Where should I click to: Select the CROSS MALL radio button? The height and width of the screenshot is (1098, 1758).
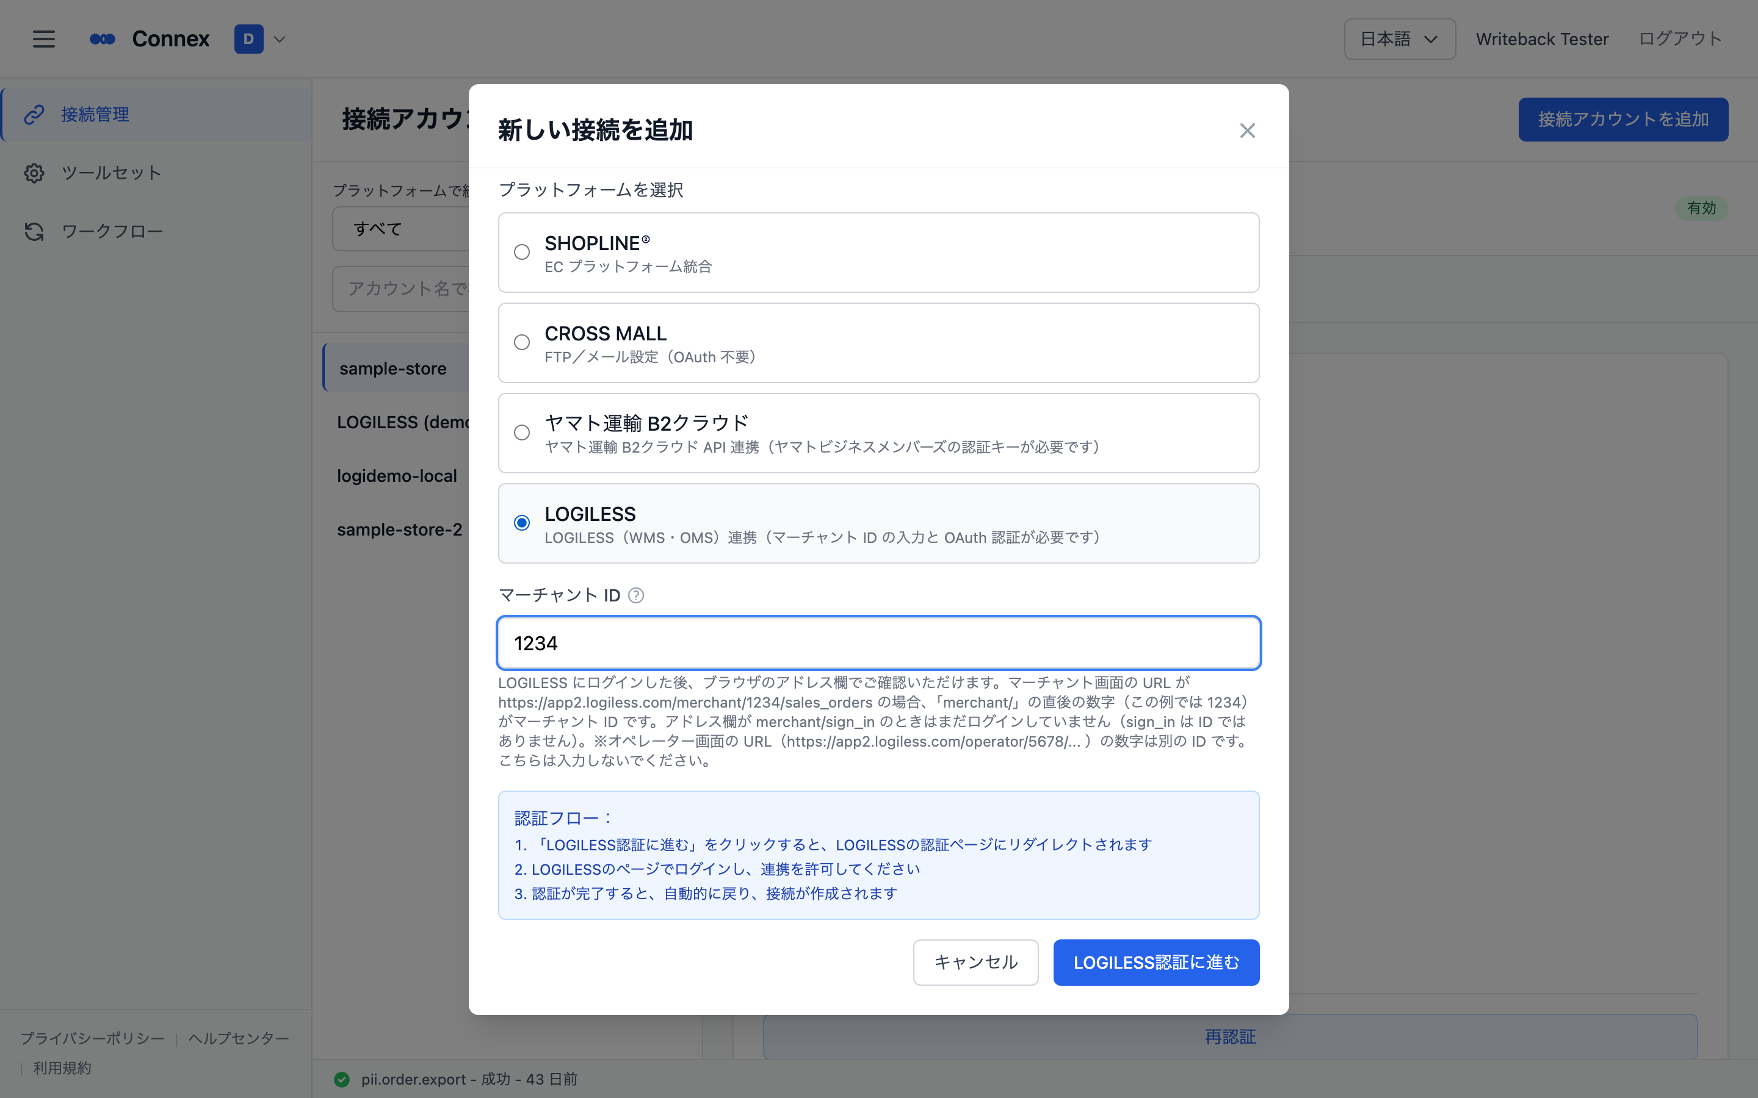(x=521, y=342)
